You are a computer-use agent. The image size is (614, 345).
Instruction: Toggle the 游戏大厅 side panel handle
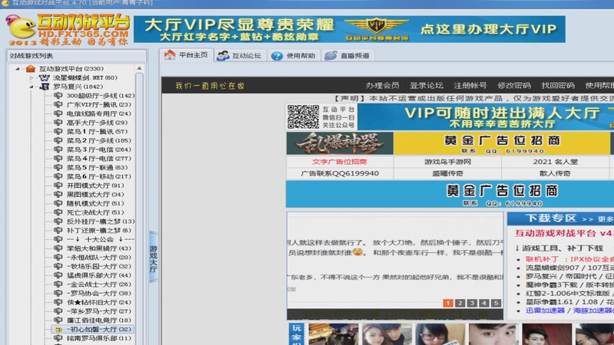point(153,257)
